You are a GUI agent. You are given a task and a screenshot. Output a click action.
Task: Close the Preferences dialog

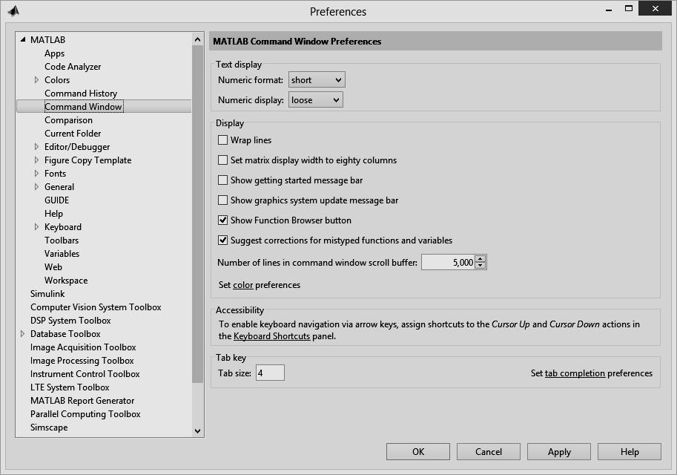pos(655,8)
